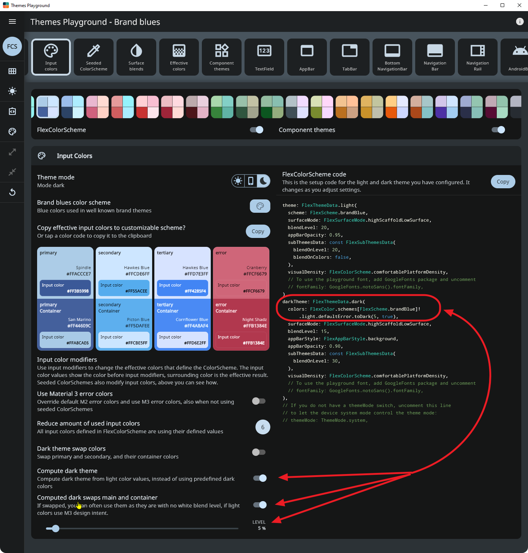Select the Brand blues color scheme swatch

point(48,107)
